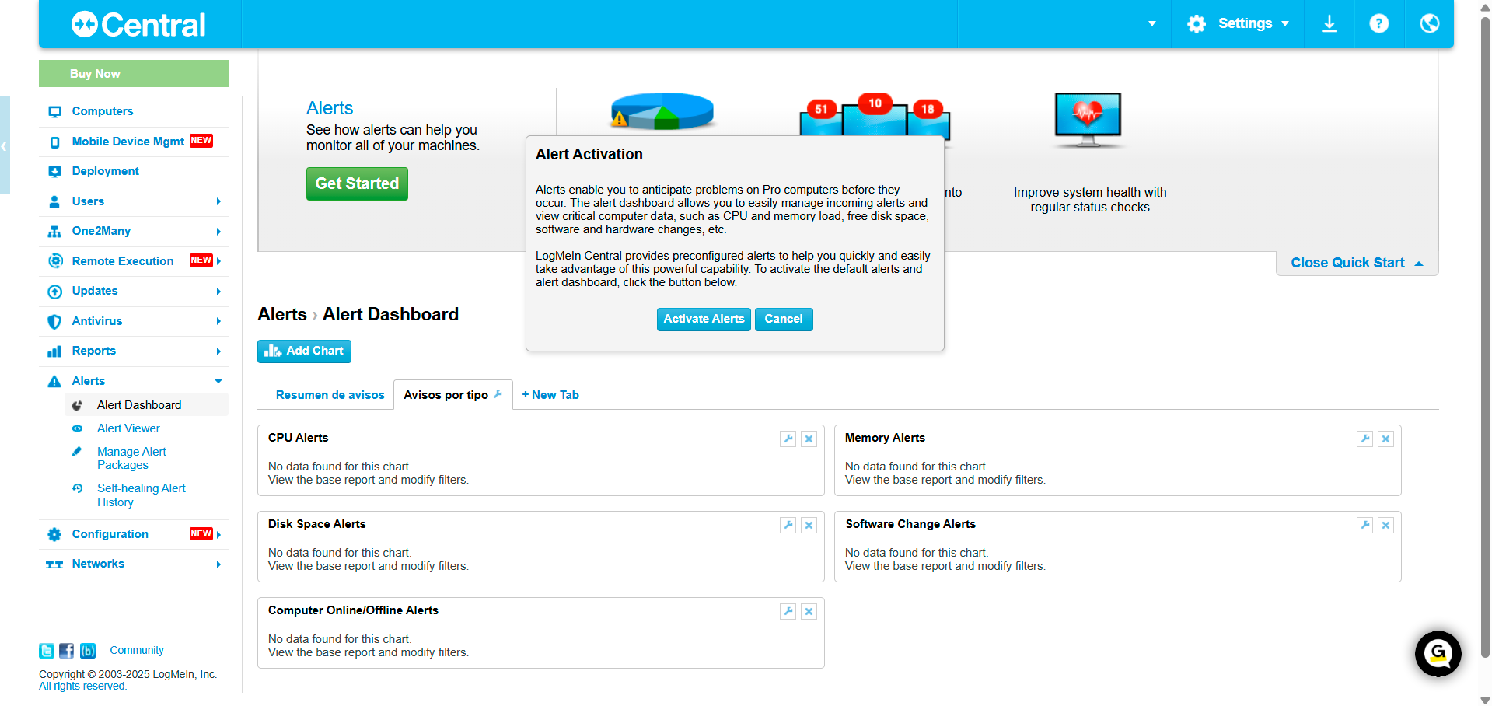Image resolution: width=1492 pixels, height=706 pixels.
Task: Open the Community link
Action: coord(137,651)
